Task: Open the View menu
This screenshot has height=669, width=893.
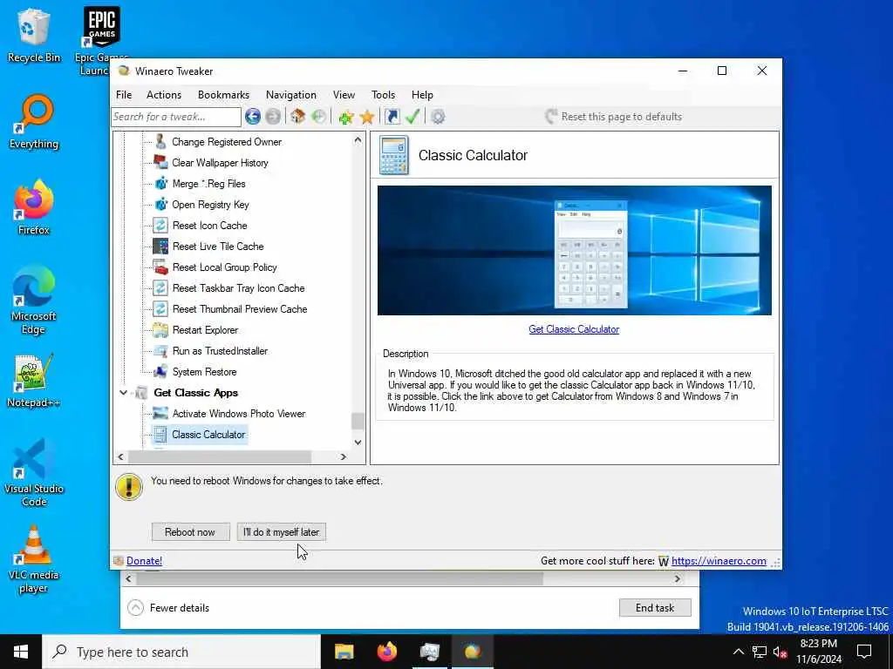Action: 344,95
